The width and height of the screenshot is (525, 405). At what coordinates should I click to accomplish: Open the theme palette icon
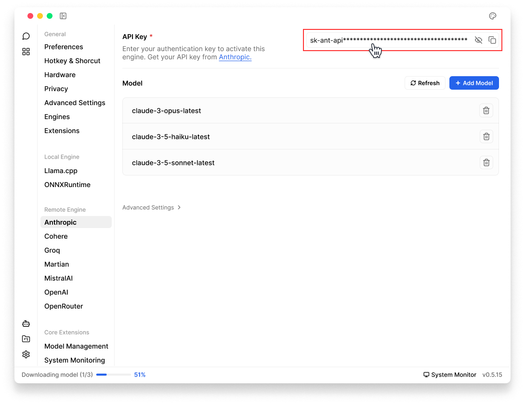tap(493, 16)
